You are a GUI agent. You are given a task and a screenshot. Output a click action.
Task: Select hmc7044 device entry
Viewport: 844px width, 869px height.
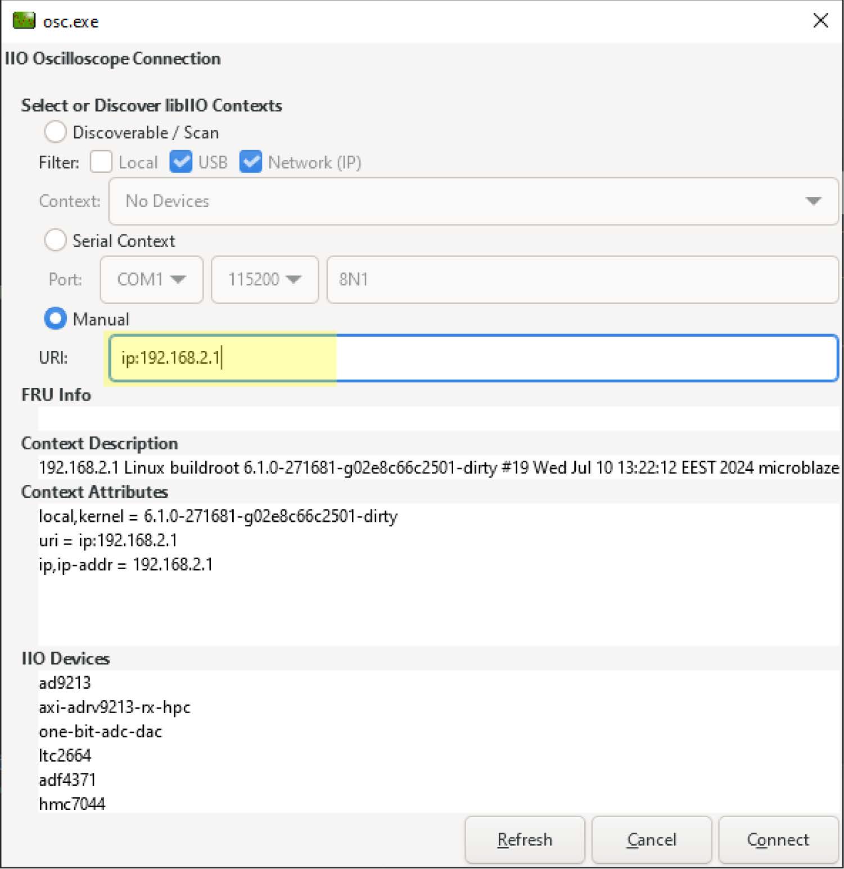pos(72,804)
